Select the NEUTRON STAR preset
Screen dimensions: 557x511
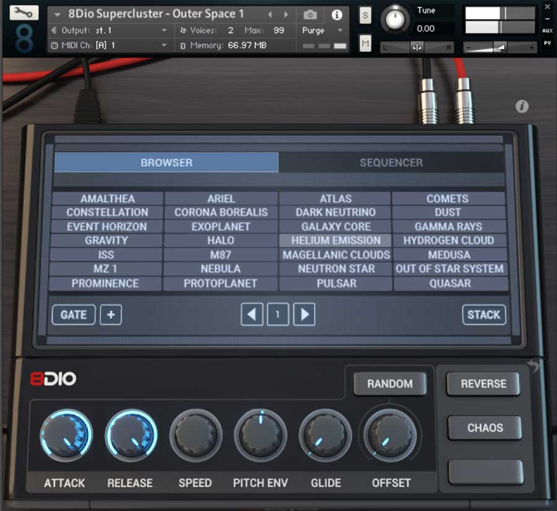coord(337,269)
